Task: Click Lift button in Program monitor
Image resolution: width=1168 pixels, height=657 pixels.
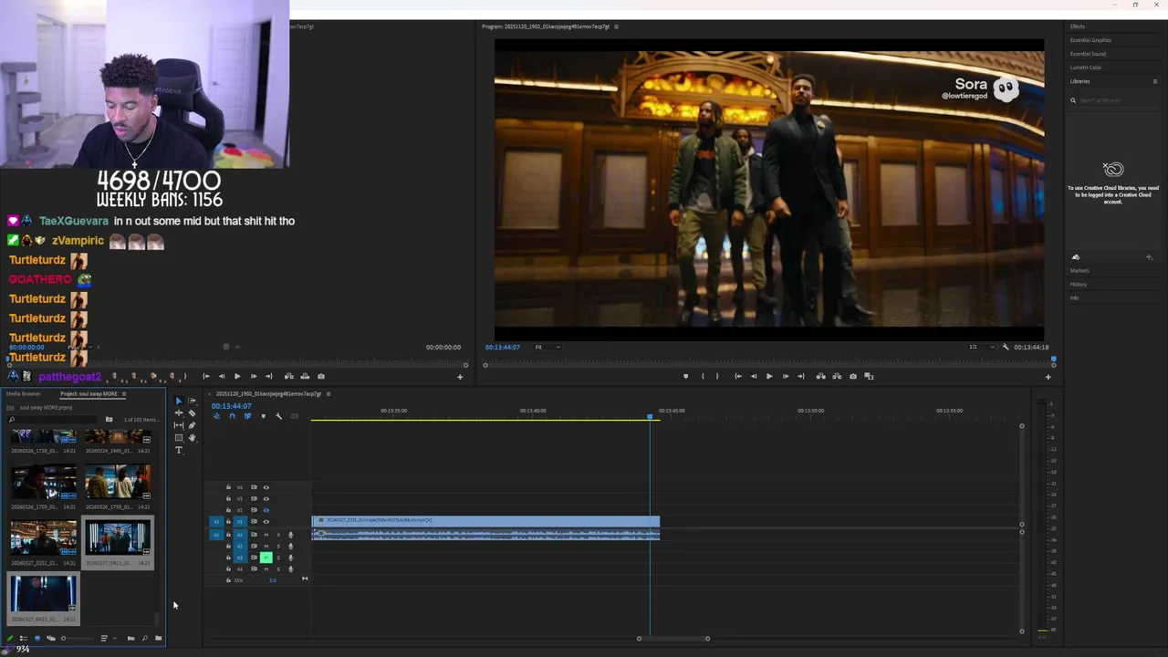Action: pyautogui.click(x=821, y=376)
